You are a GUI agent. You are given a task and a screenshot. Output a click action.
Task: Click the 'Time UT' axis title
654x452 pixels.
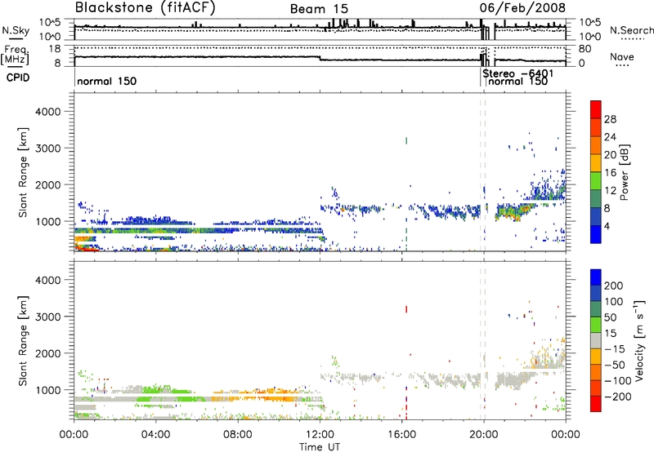(x=320, y=447)
